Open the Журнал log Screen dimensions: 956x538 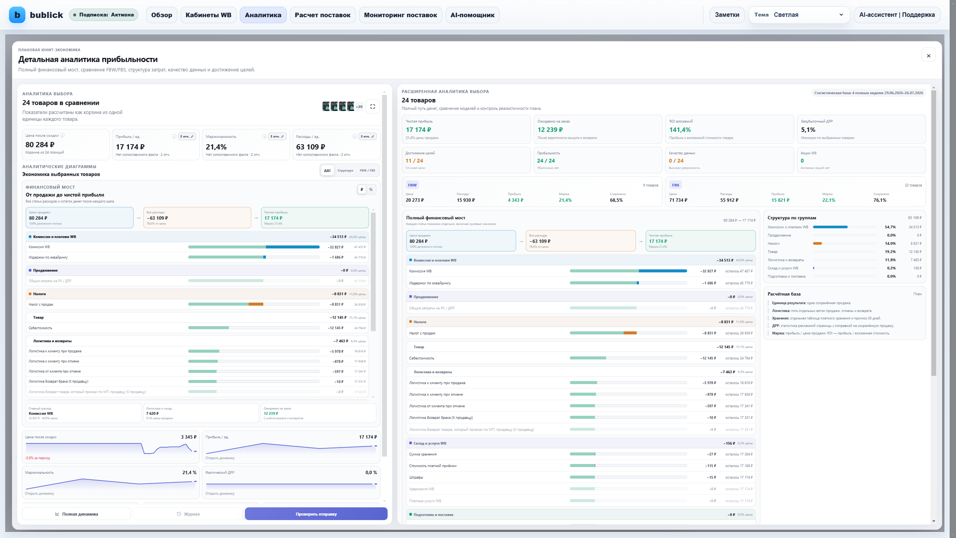[188, 514]
